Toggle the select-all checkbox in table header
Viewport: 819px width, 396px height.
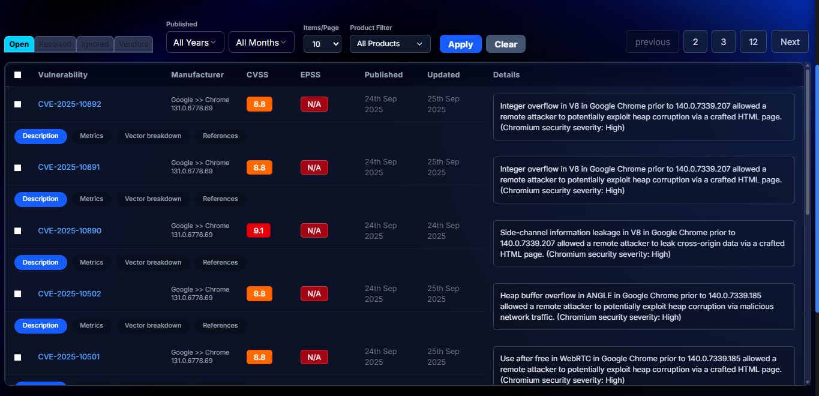pyautogui.click(x=18, y=75)
